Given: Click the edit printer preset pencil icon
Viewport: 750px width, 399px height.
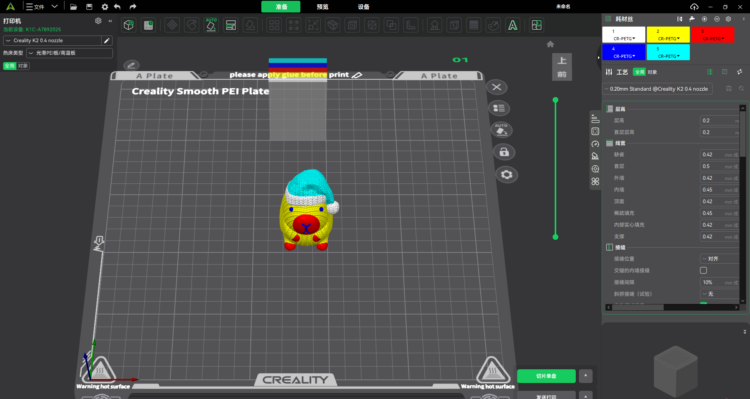Looking at the screenshot, I should click(x=107, y=41).
